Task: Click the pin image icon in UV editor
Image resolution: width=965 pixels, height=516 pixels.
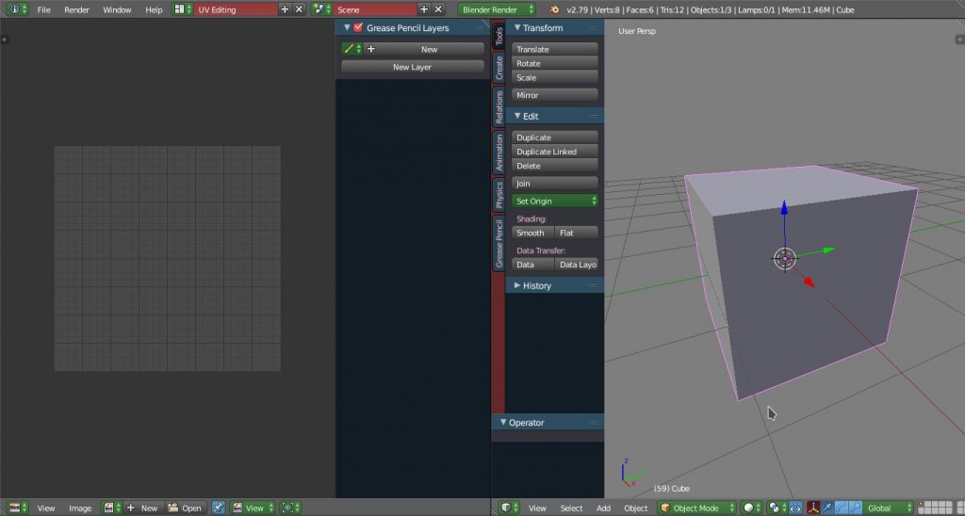Action: click(x=219, y=508)
